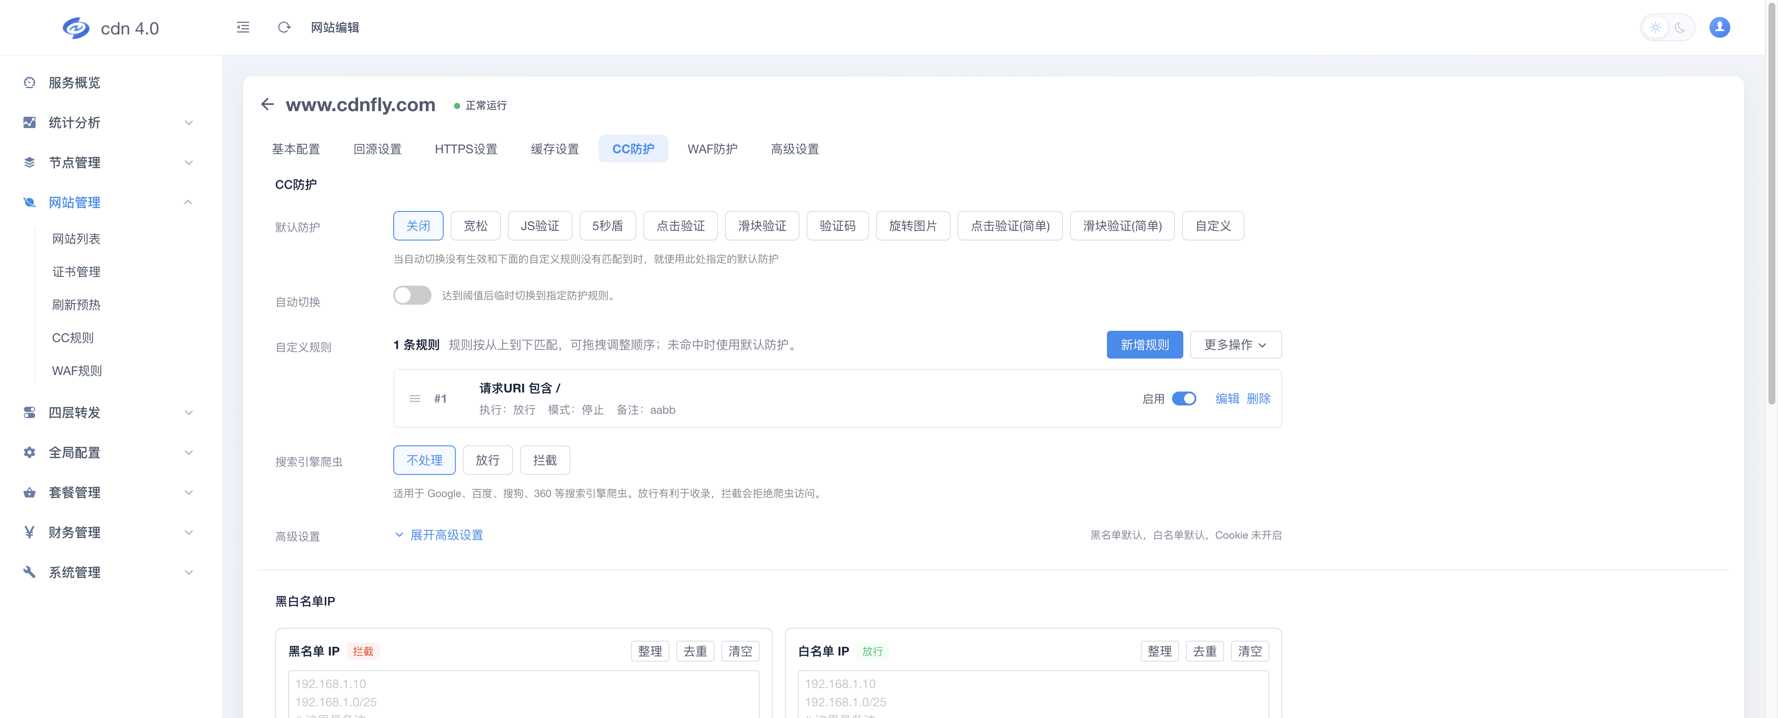Switch to the 回源设置 tab
Viewport: 1778px width, 718px height.
click(377, 149)
